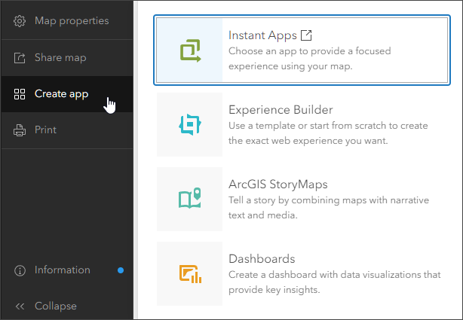The image size is (463, 320).
Task: Open the Information panel label
Action: pyautogui.click(x=63, y=270)
